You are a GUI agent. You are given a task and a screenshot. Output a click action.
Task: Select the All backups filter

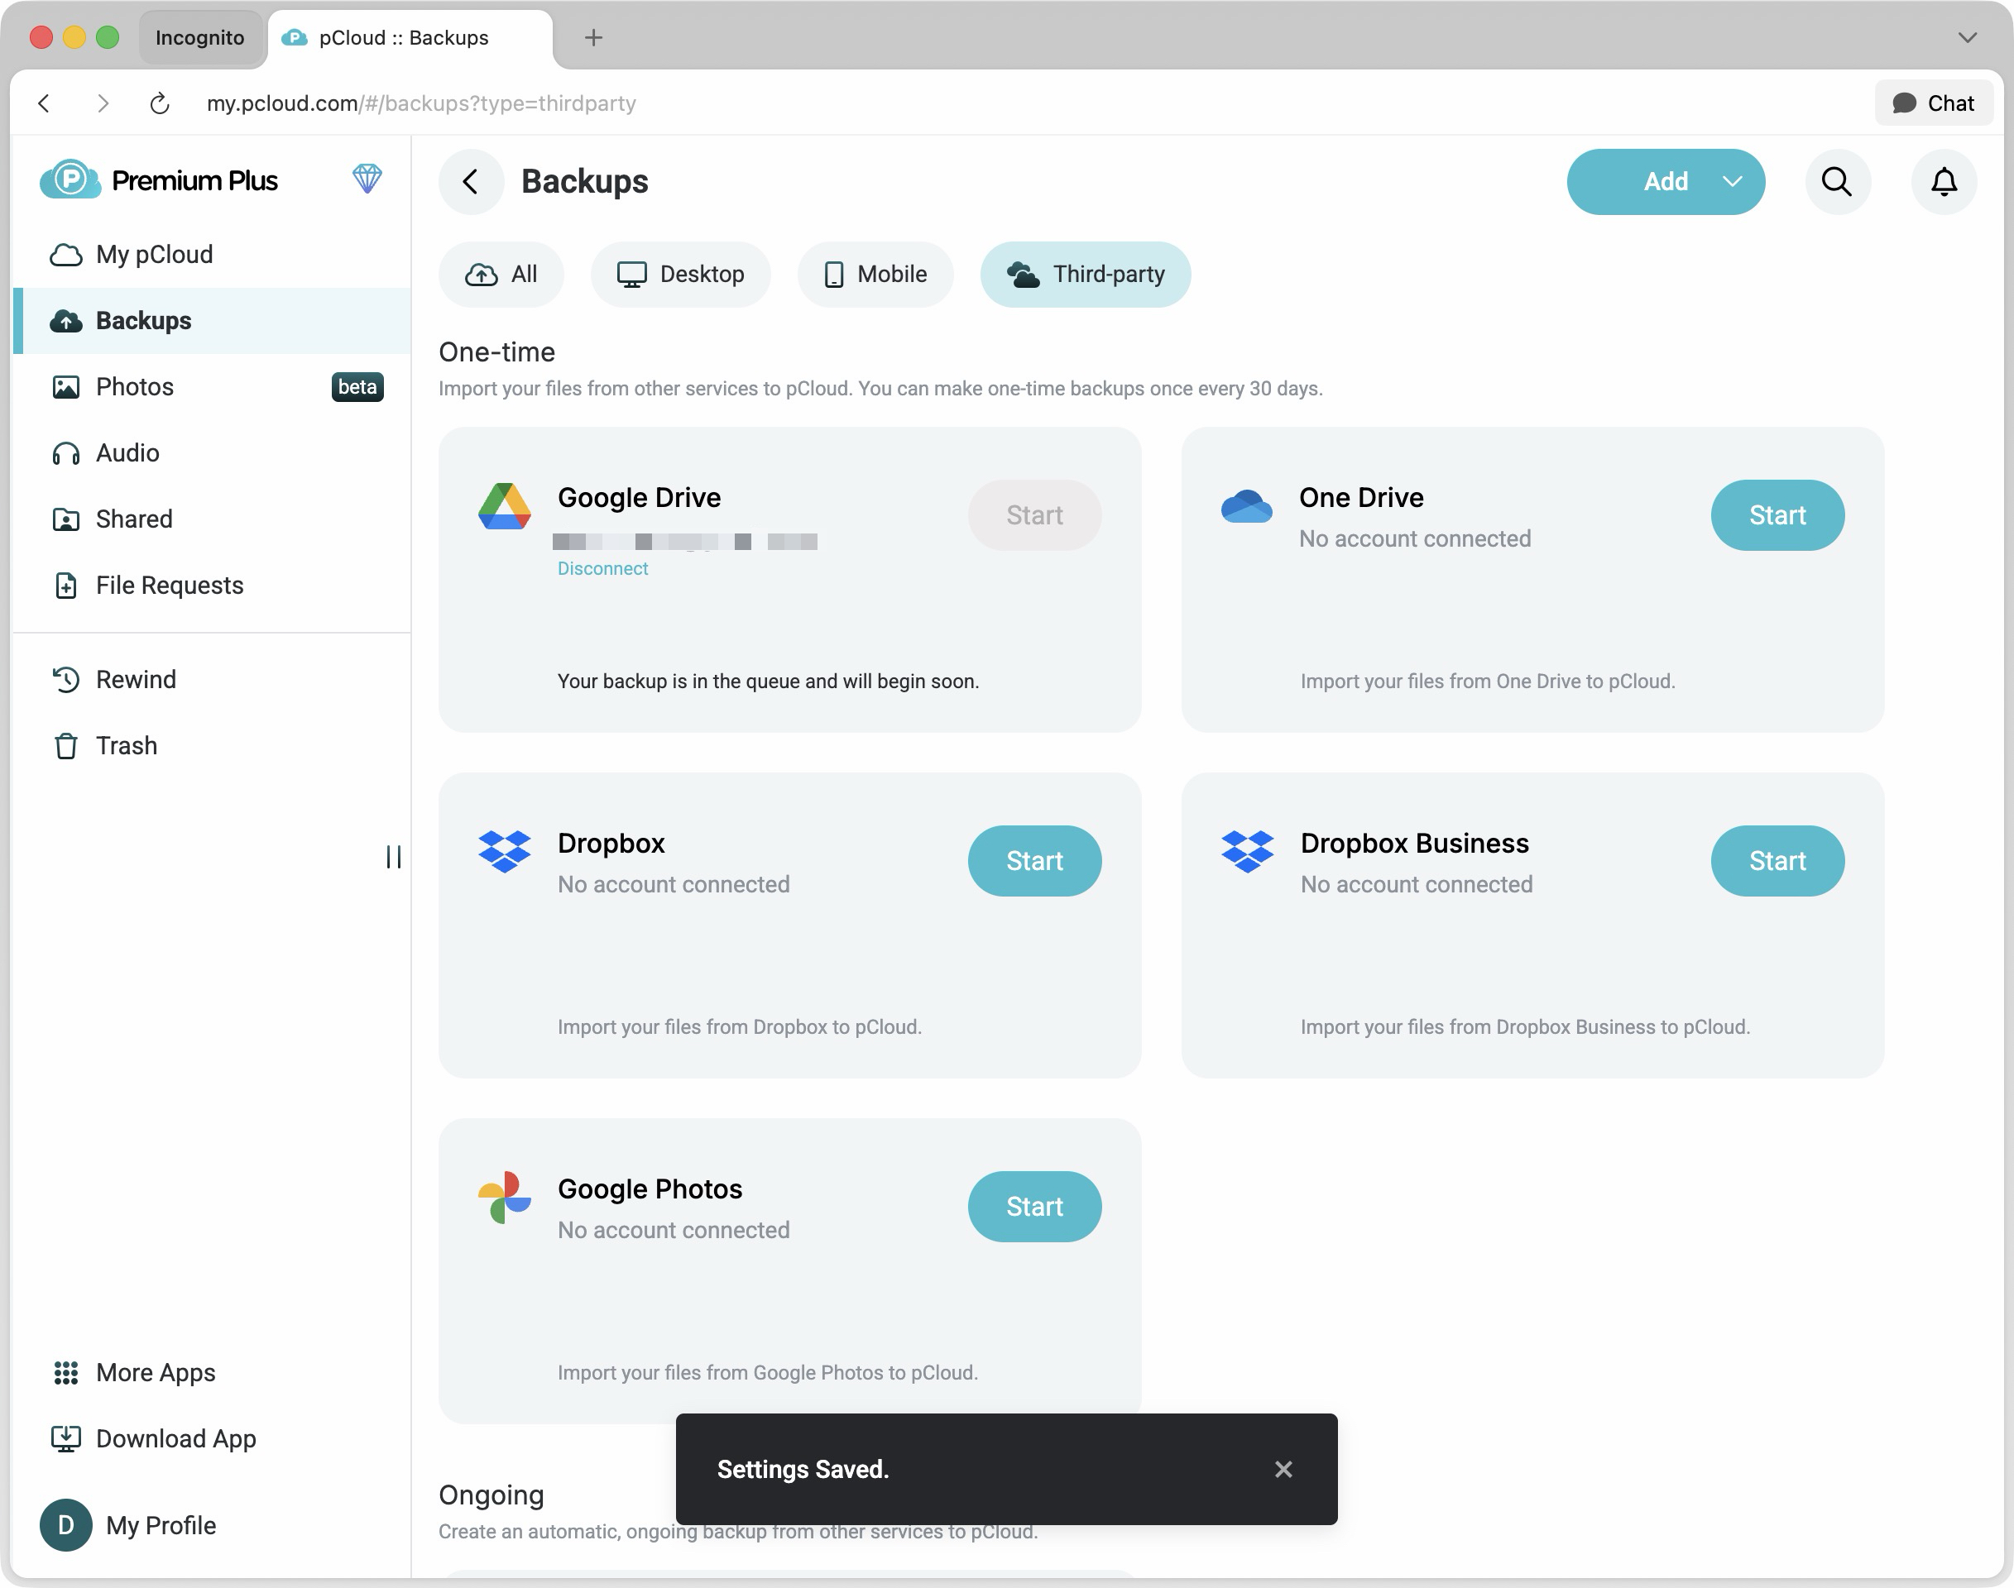[501, 275]
